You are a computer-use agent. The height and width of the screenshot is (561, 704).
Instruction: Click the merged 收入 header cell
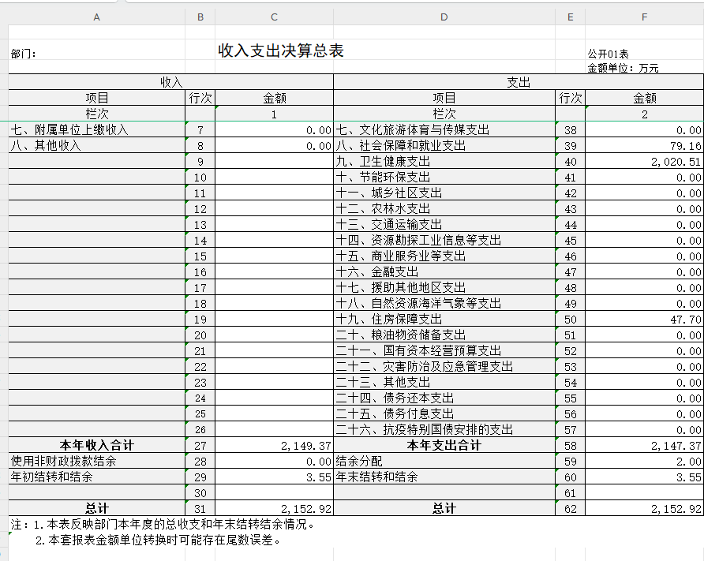coord(171,82)
